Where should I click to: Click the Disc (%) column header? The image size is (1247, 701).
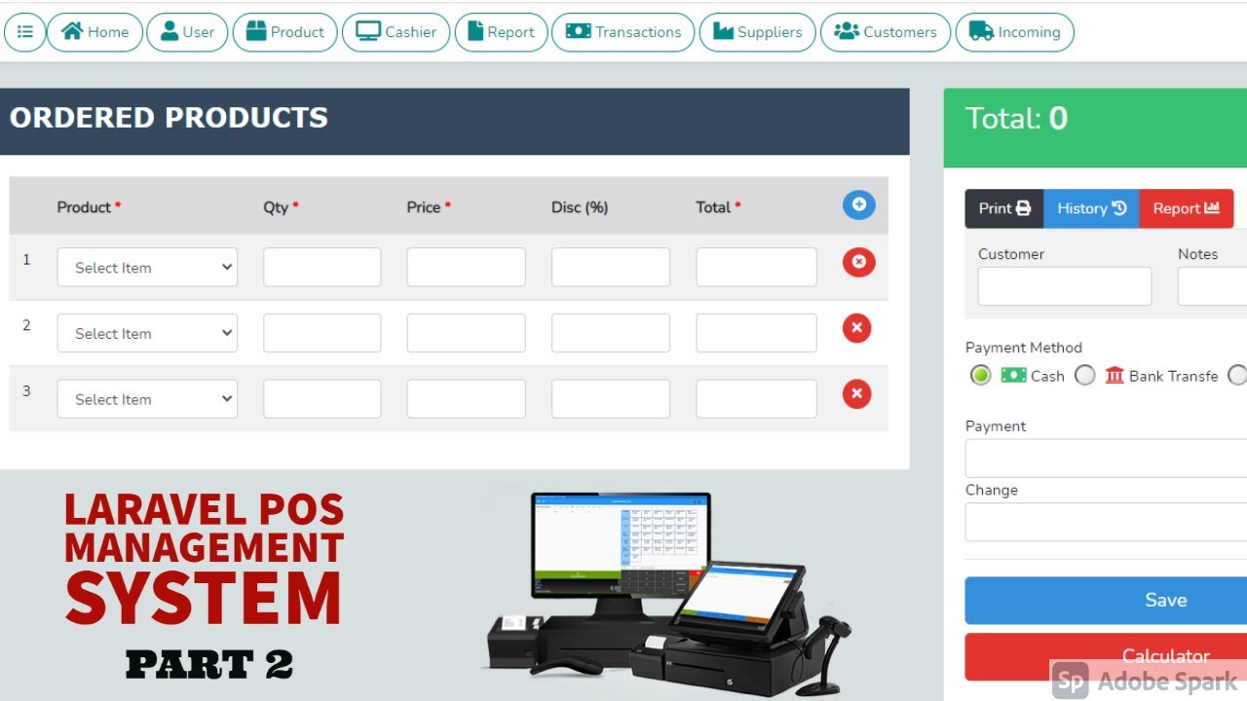tap(580, 206)
